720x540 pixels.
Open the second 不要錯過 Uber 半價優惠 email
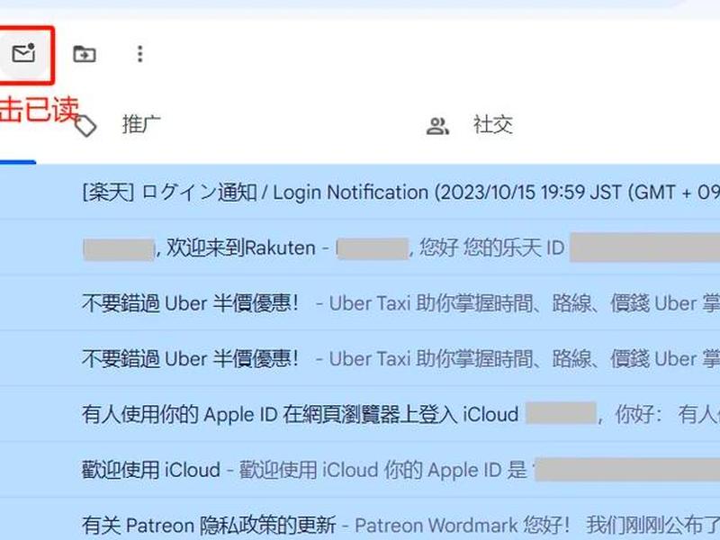tap(360, 358)
